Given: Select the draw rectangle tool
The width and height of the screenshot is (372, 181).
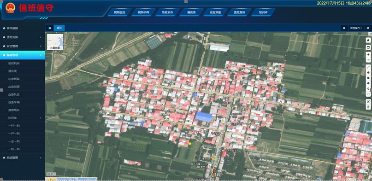Looking at the screenshot, I should coord(368,78).
